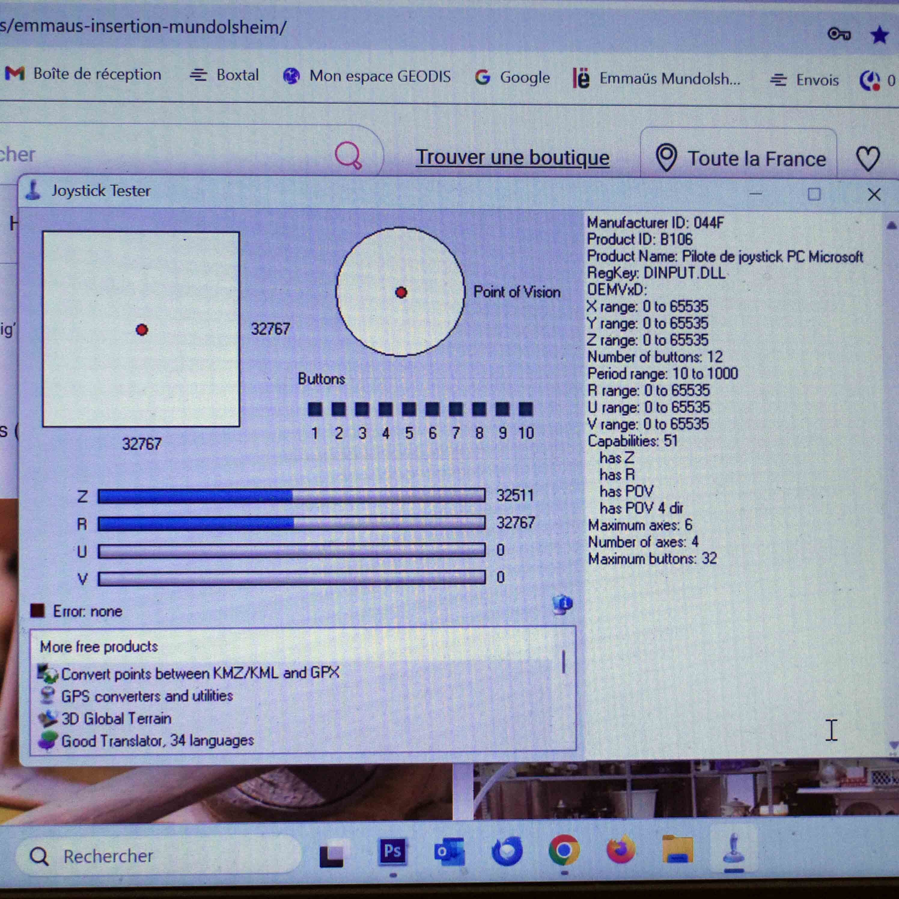The image size is (899, 899).
Task: Maximize the Joystick Tester window
Action: (814, 194)
